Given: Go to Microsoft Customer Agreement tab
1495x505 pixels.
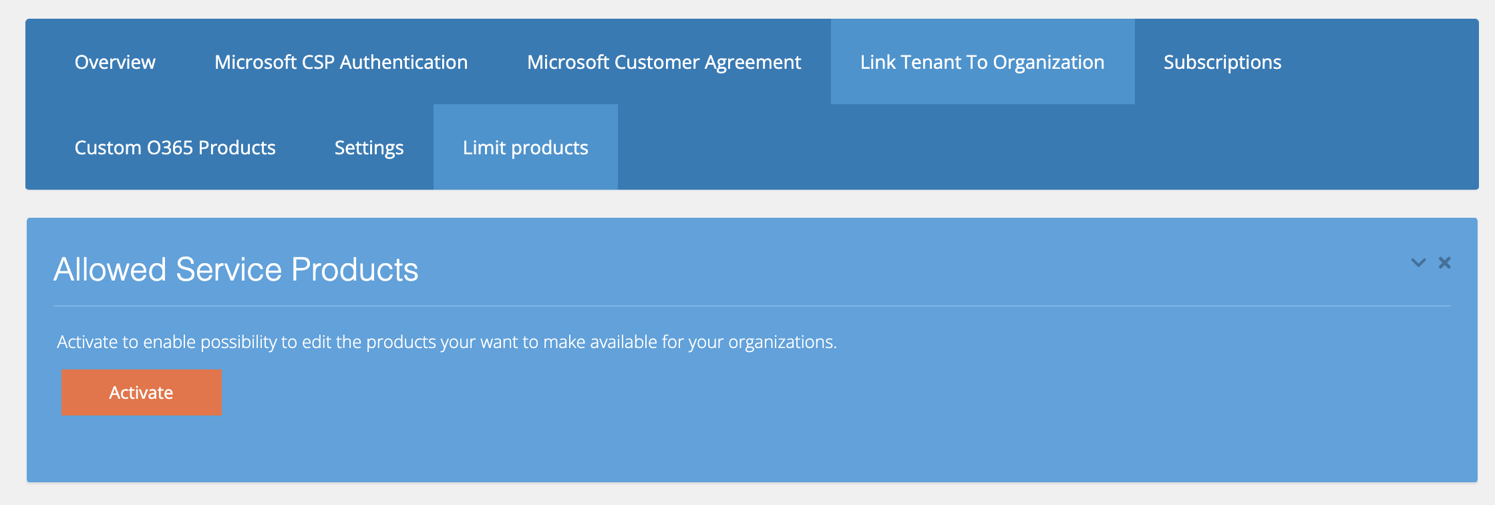Looking at the screenshot, I should (x=663, y=62).
